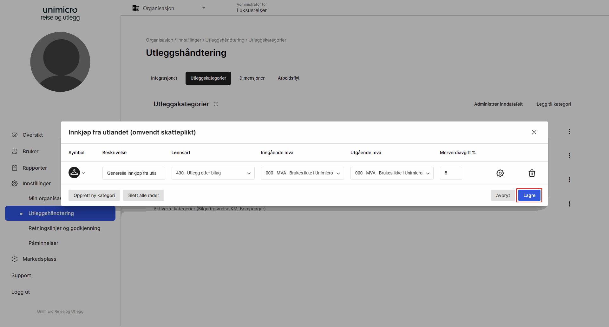
Task: Open the Lønnsart dropdown showing 430
Action: tap(213, 173)
